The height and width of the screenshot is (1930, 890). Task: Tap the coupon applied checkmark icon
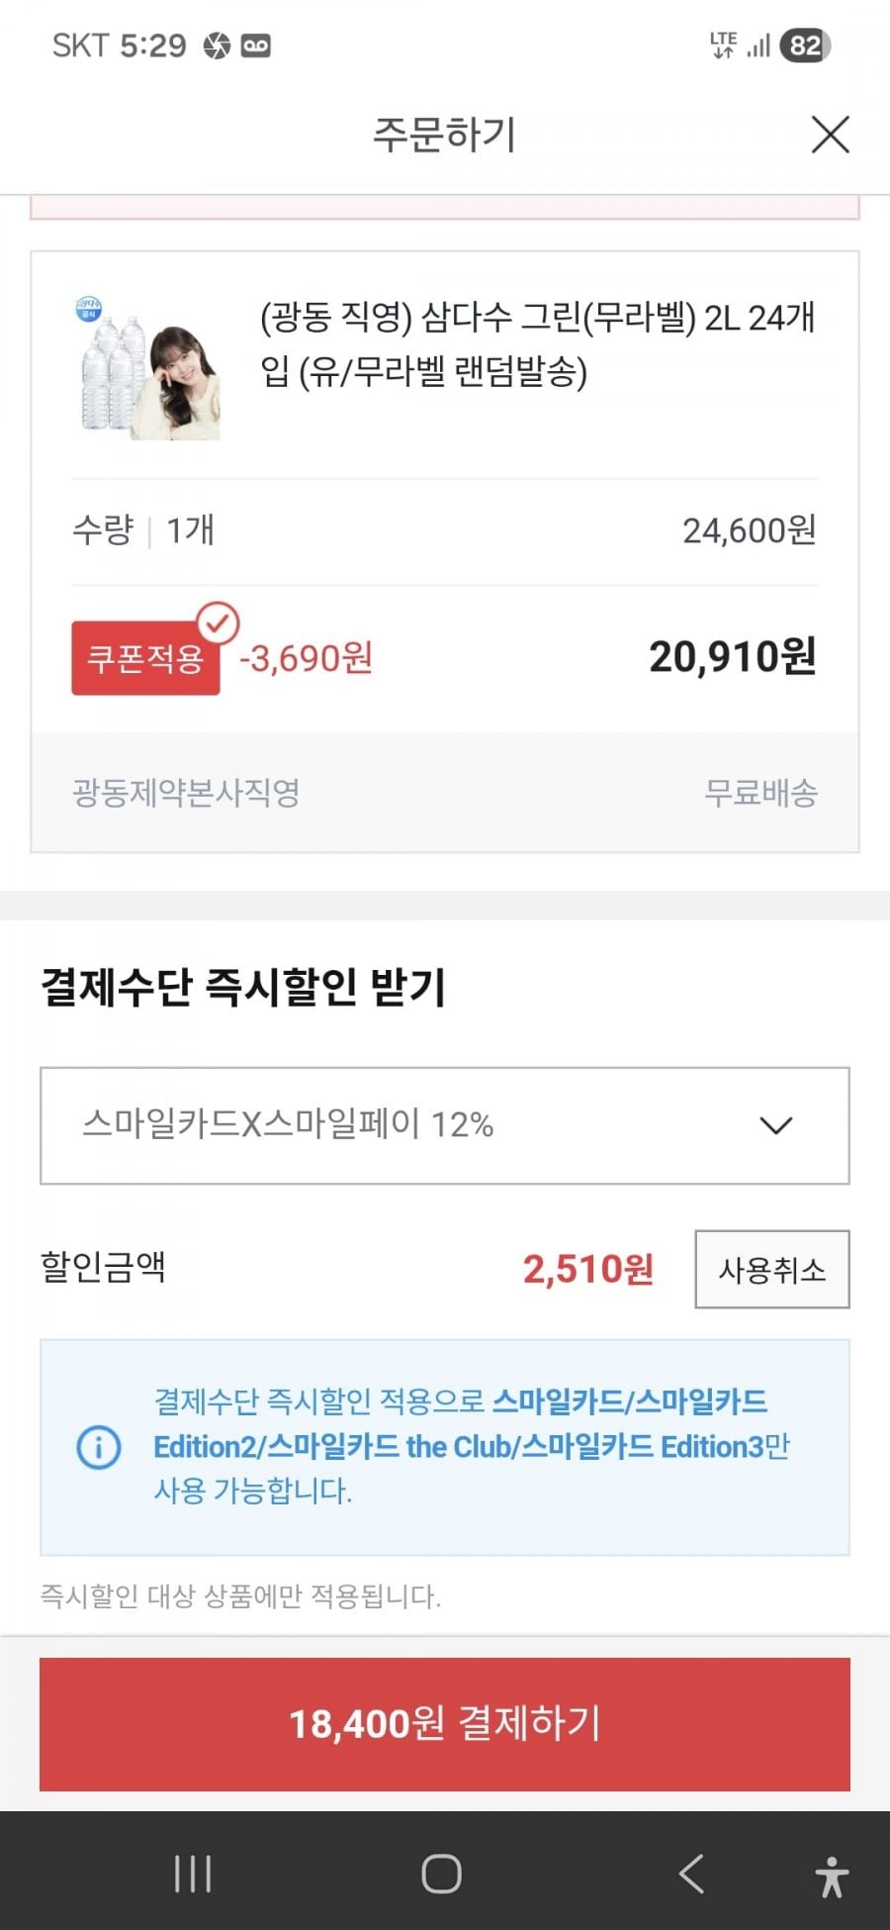(x=218, y=623)
